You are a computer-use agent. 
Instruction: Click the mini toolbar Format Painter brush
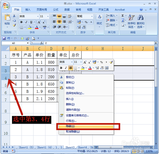coord(111,62)
